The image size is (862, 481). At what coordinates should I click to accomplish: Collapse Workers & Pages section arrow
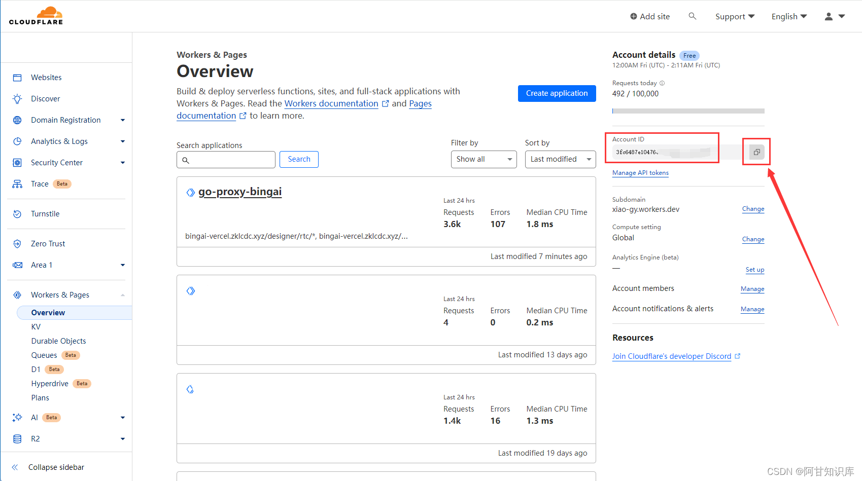pos(123,295)
